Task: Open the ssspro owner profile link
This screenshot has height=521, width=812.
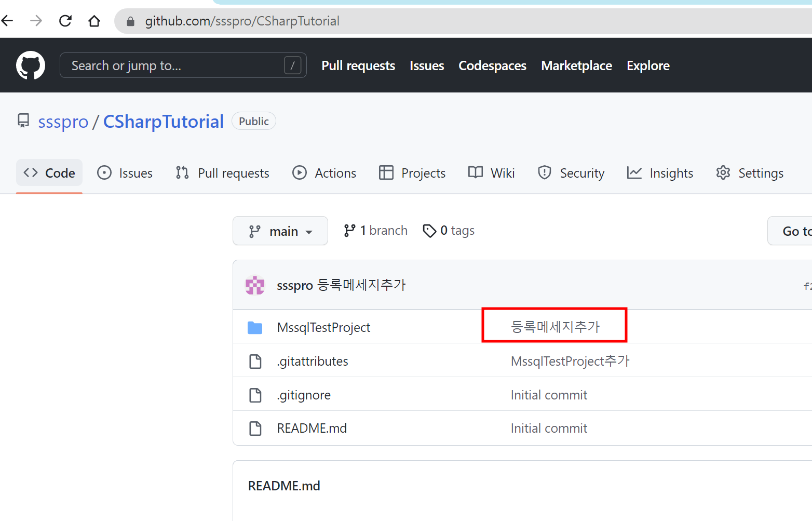Action: point(63,122)
